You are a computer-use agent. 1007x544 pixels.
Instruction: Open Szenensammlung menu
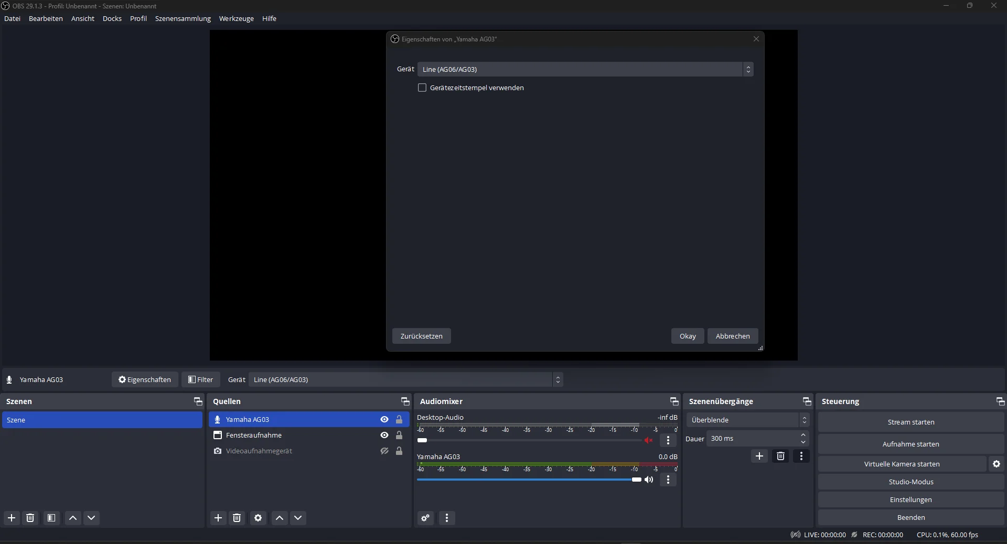point(183,18)
